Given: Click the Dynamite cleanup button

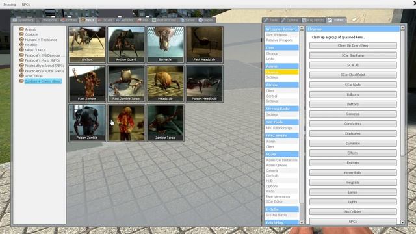Looking at the screenshot, I should [353, 143].
